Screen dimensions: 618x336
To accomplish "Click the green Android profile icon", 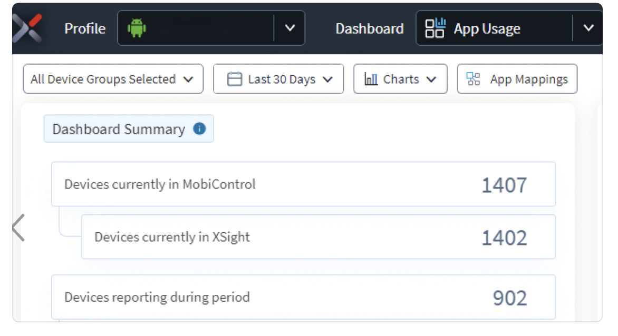I will [137, 28].
